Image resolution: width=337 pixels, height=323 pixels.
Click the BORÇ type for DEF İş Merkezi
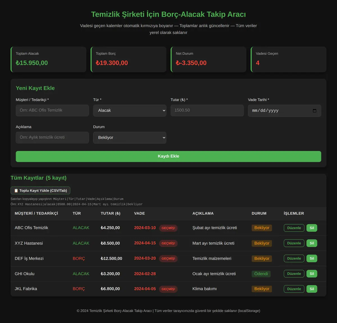pos(79,258)
